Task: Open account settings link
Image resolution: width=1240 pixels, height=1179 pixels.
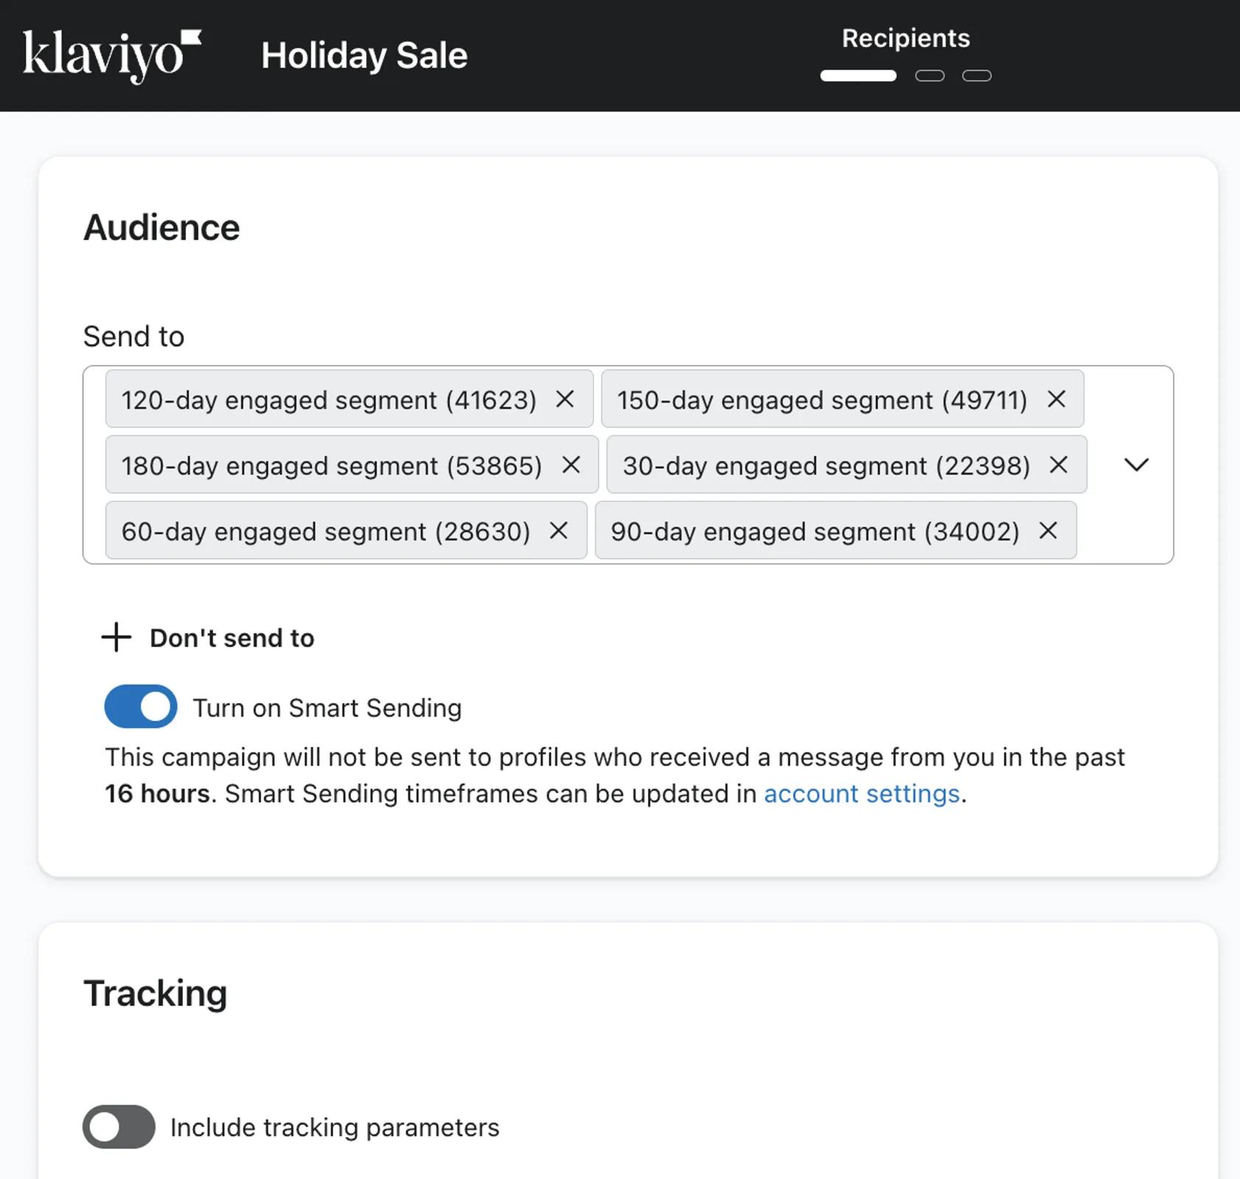Action: coord(861,794)
